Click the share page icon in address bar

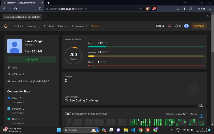pyautogui.click(x=140, y=9)
